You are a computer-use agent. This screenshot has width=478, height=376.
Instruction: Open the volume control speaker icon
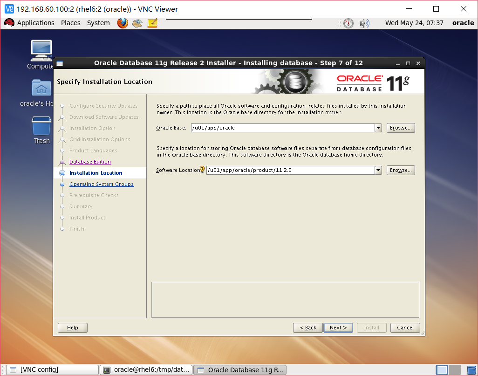364,22
